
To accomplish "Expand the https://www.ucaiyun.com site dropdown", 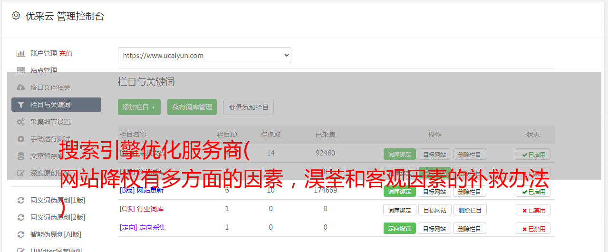I will 204,55.
